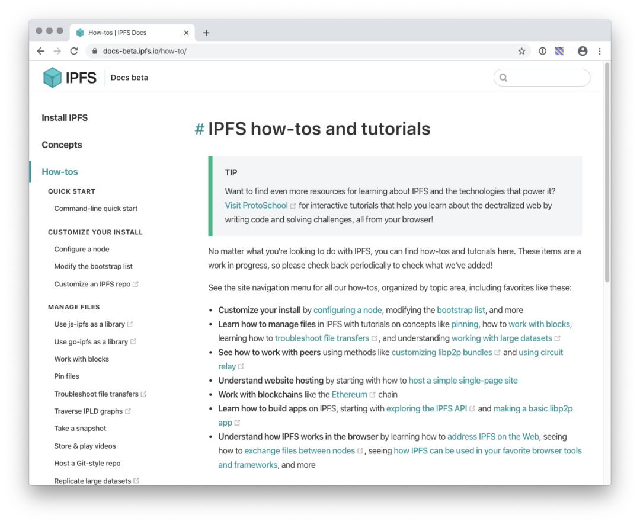Viewport: 640px width, 524px height.
Task: Follow the bootstrap list link in content
Action: (461, 310)
